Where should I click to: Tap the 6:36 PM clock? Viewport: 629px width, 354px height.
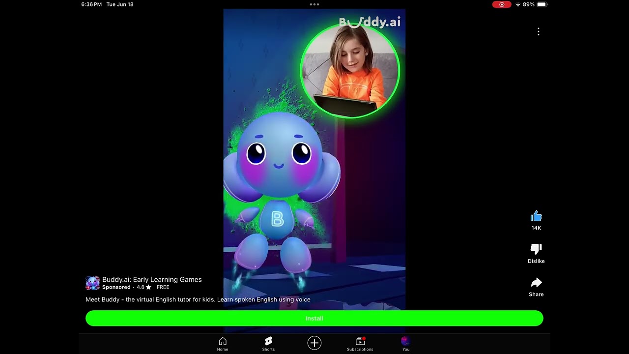pyautogui.click(x=91, y=4)
